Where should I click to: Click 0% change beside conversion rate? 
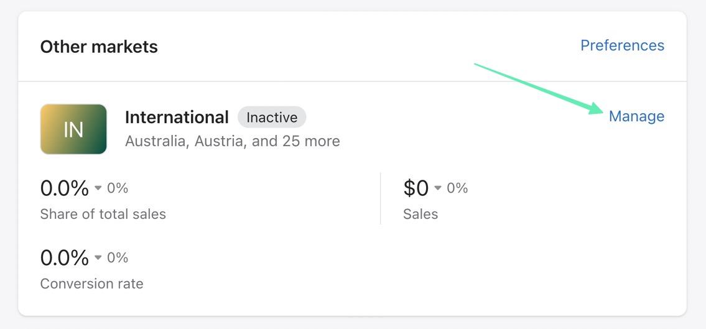point(118,257)
